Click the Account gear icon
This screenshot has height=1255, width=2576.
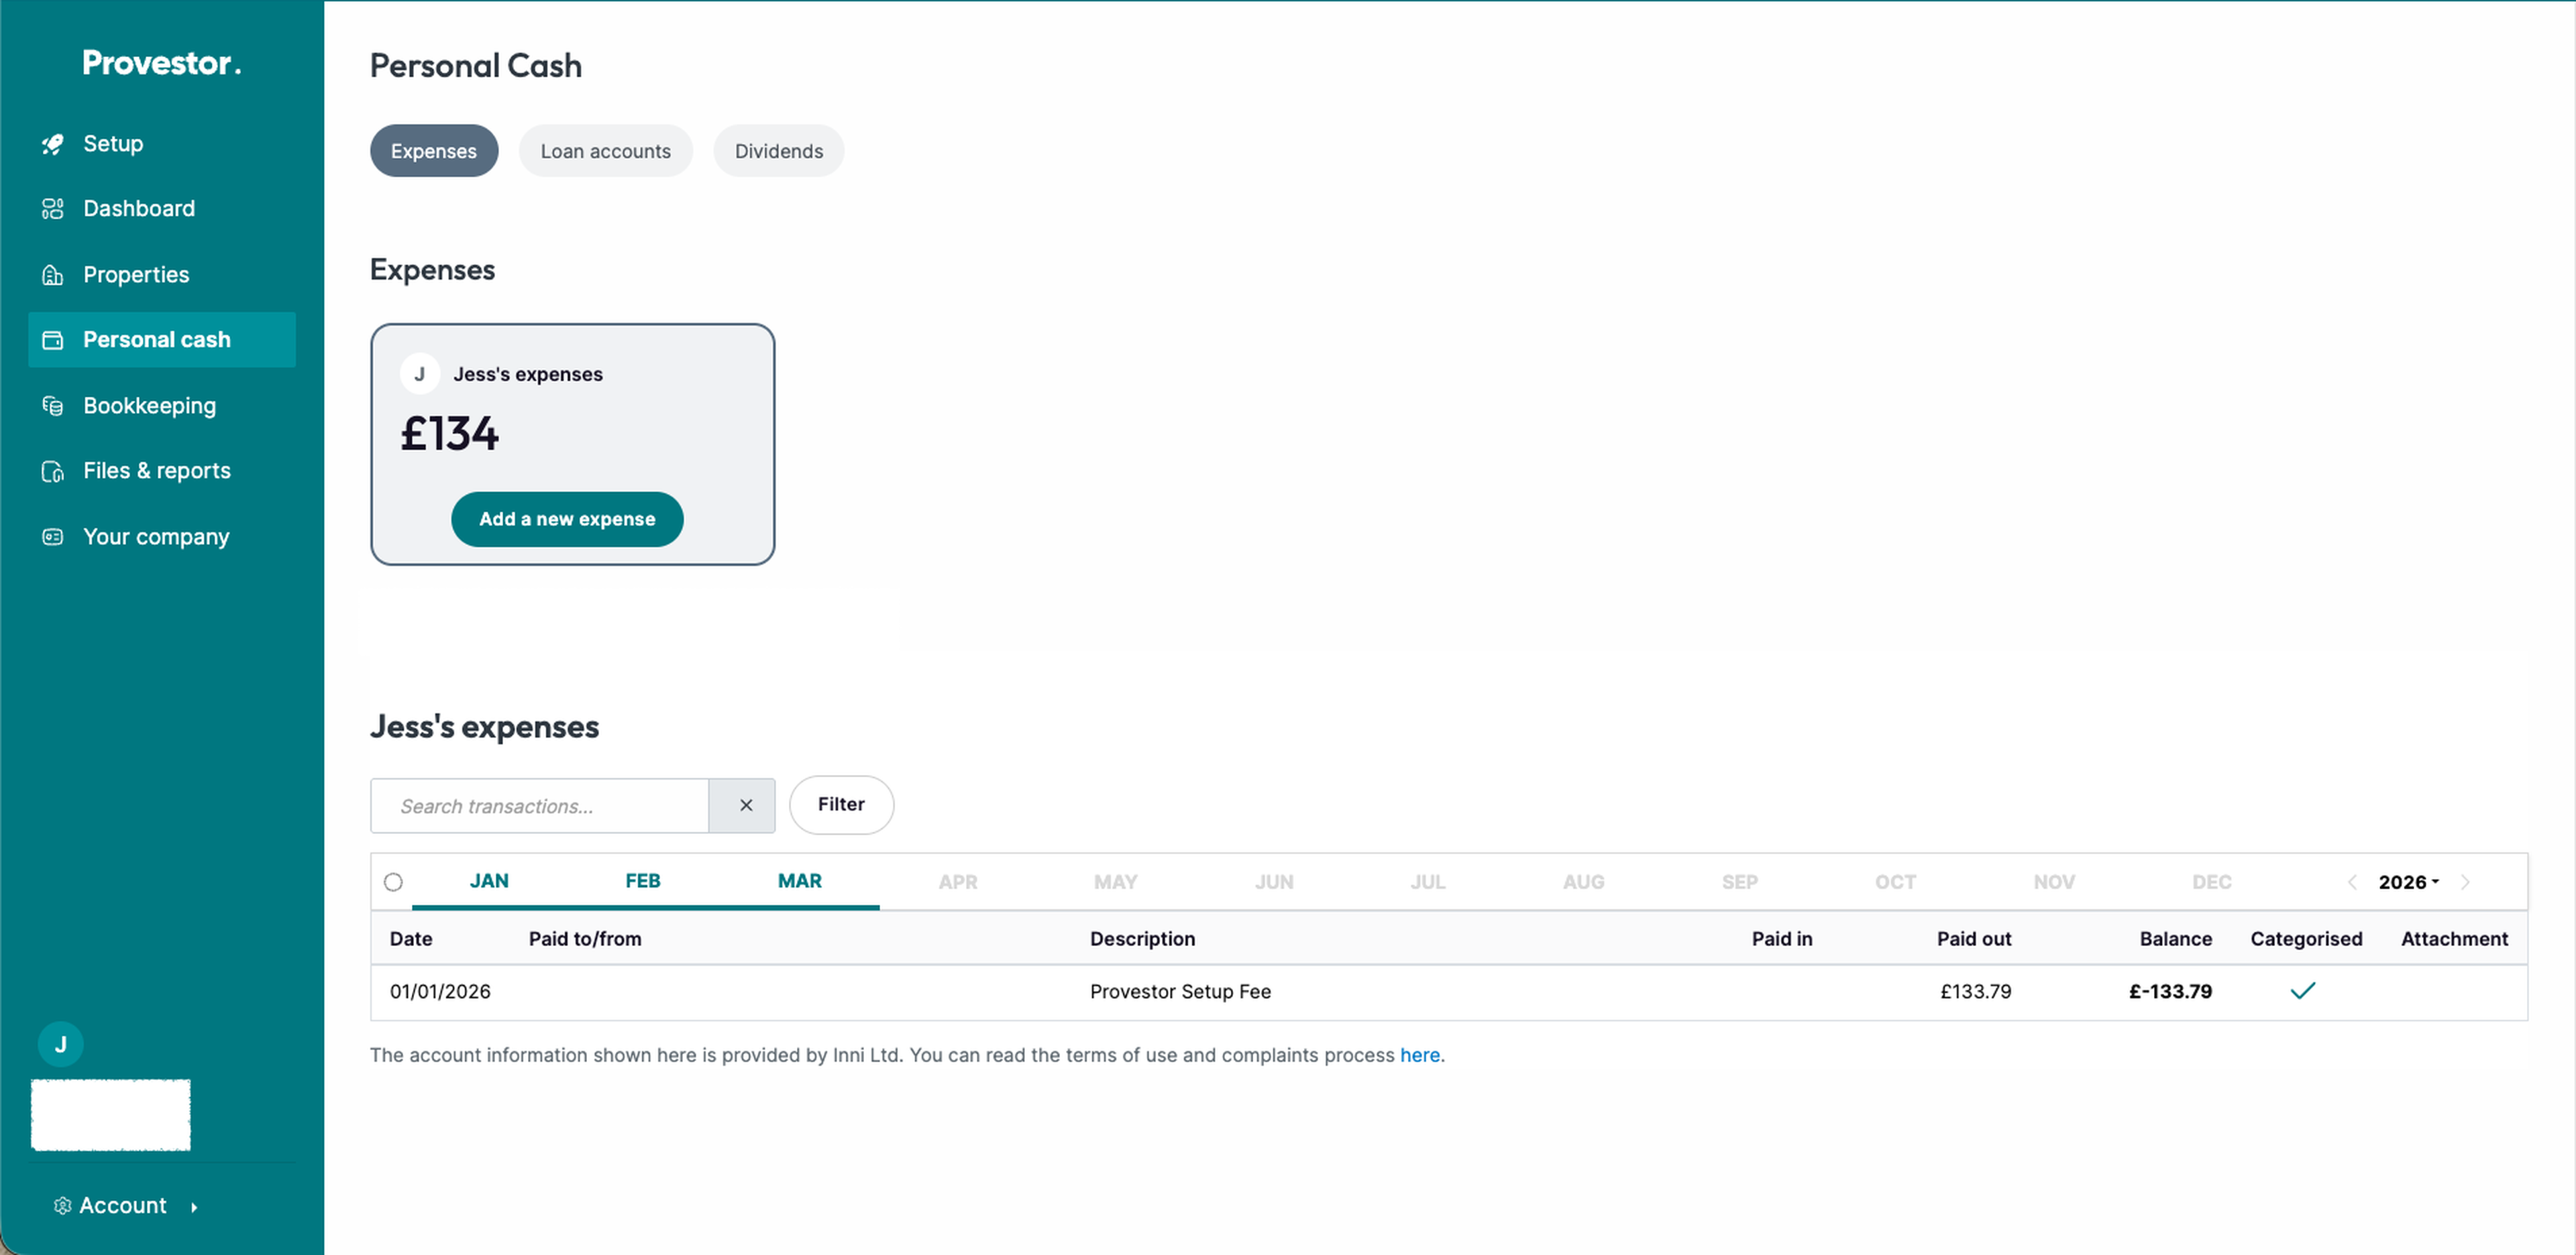(x=62, y=1206)
